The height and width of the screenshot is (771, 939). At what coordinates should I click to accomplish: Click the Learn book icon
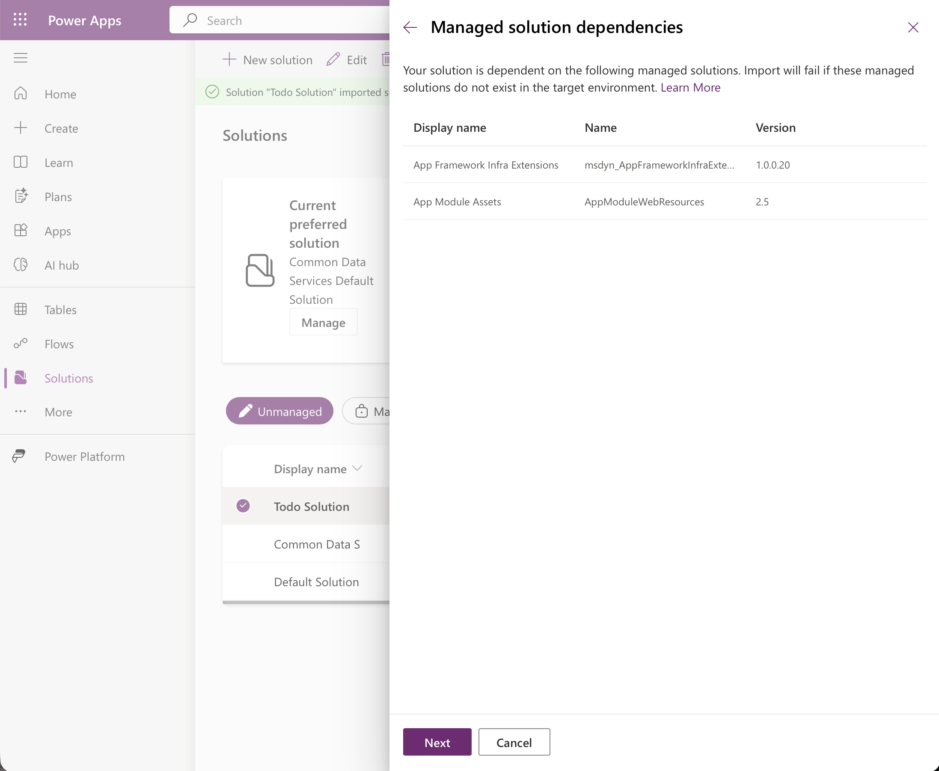pos(21,162)
